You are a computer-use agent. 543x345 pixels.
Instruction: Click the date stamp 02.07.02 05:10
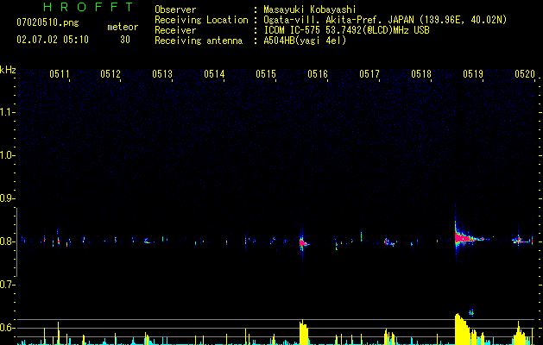[53, 40]
